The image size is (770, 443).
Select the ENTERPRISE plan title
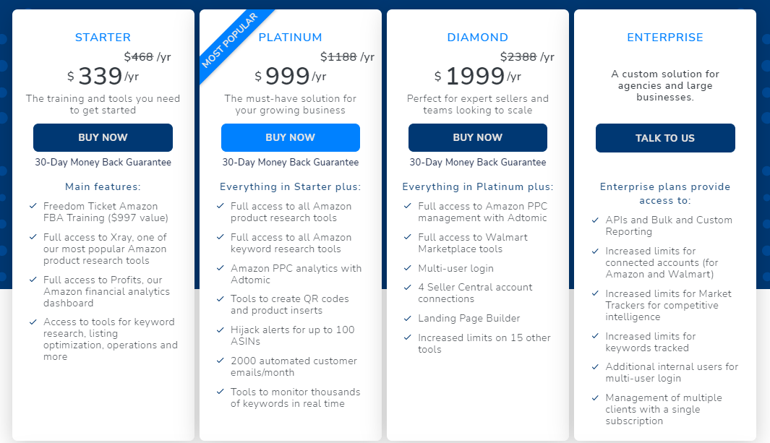click(665, 38)
